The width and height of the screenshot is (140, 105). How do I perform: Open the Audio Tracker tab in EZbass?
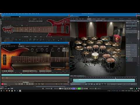point(46,46)
